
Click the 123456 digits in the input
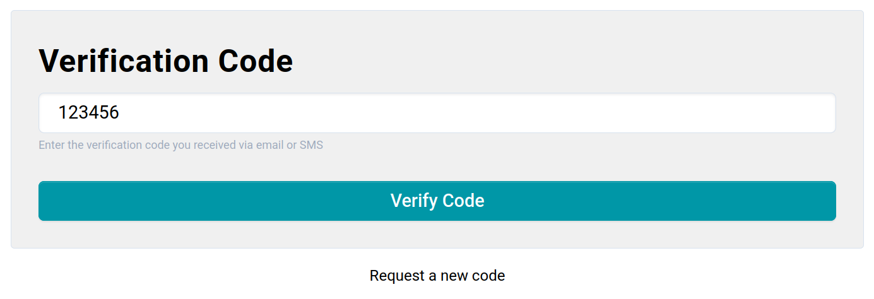88,113
